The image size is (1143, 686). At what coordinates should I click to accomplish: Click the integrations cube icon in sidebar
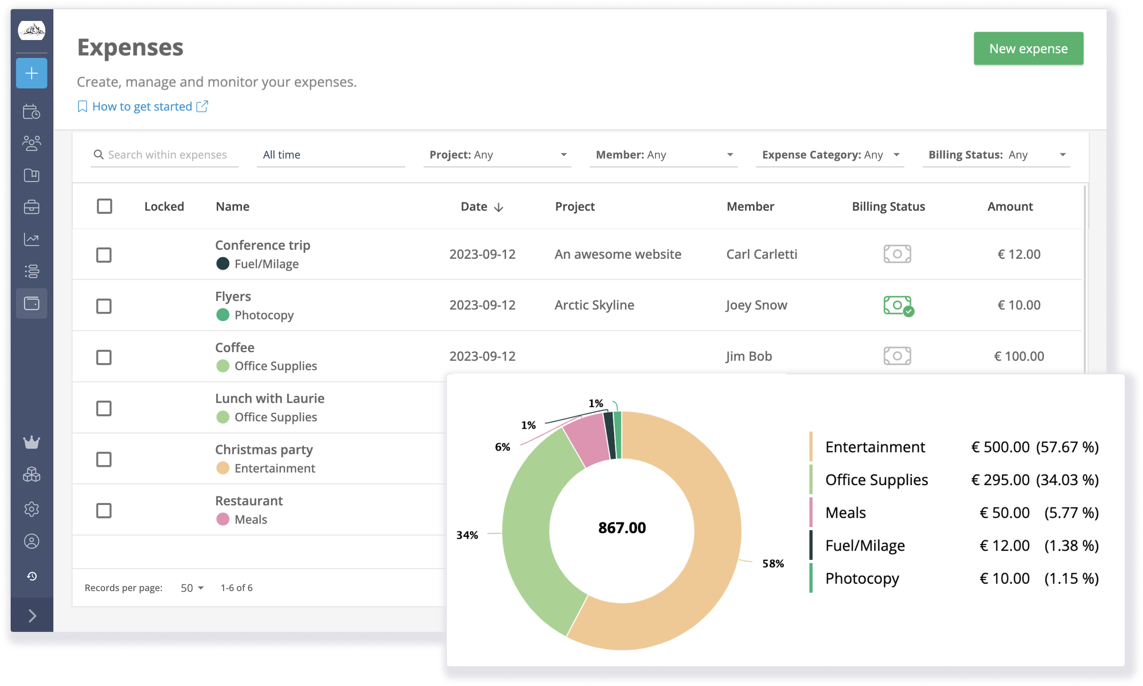point(31,476)
